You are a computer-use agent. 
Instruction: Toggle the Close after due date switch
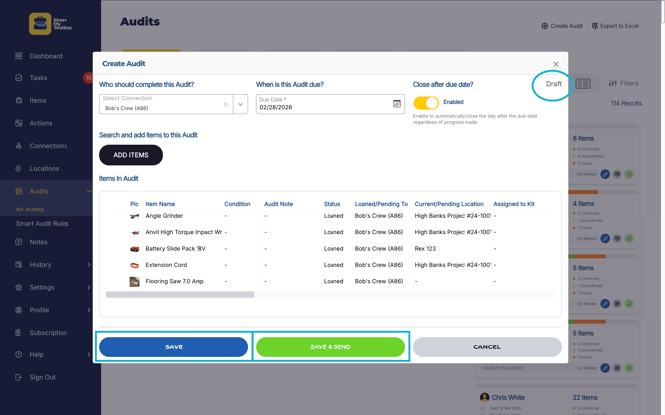(x=426, y=103)
